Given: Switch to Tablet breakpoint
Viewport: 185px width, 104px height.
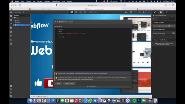Looking at the screenshot, I should point(76,12).
